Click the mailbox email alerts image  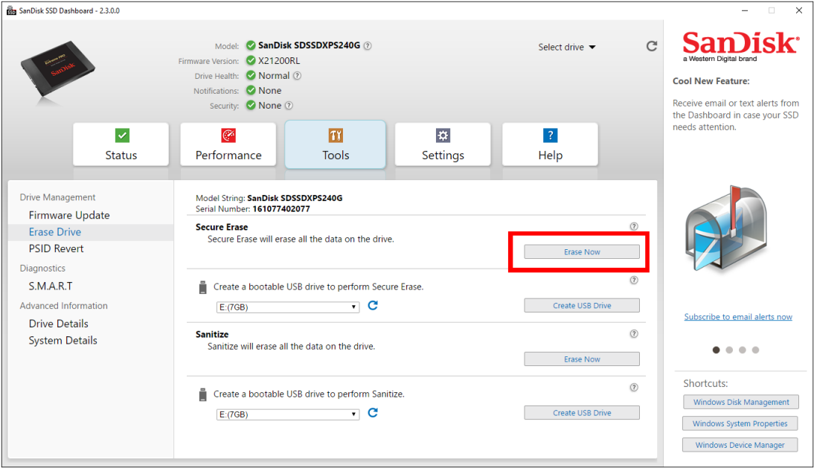726,229
